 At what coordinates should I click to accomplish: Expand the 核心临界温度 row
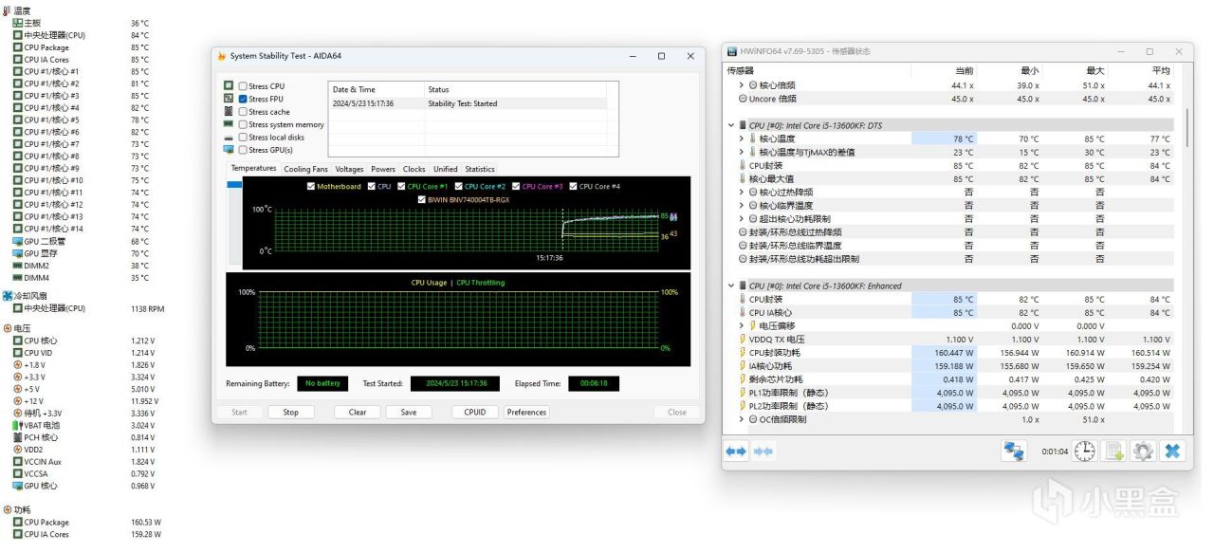tap(742, 205)
